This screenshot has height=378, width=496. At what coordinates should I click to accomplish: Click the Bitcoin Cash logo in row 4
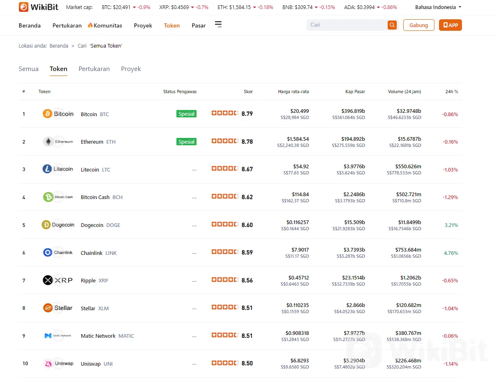[x=58, y=197]
